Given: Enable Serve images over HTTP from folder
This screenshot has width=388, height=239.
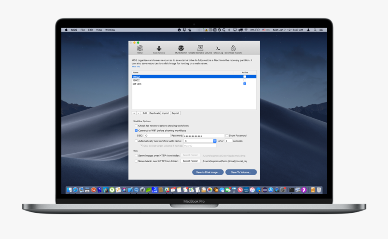Looking at the screenshot, I should (x=136, y=156).
